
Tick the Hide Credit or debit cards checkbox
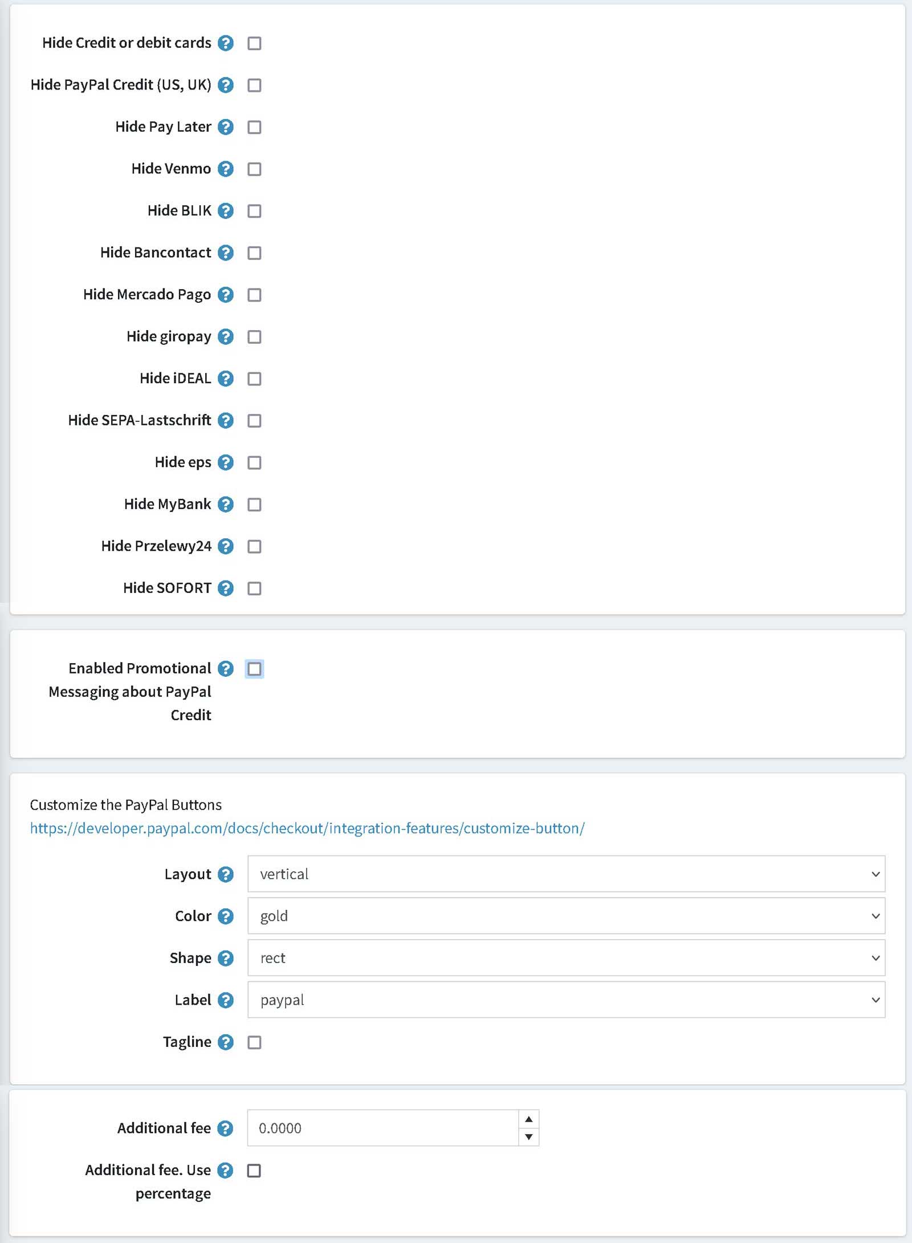254,43
